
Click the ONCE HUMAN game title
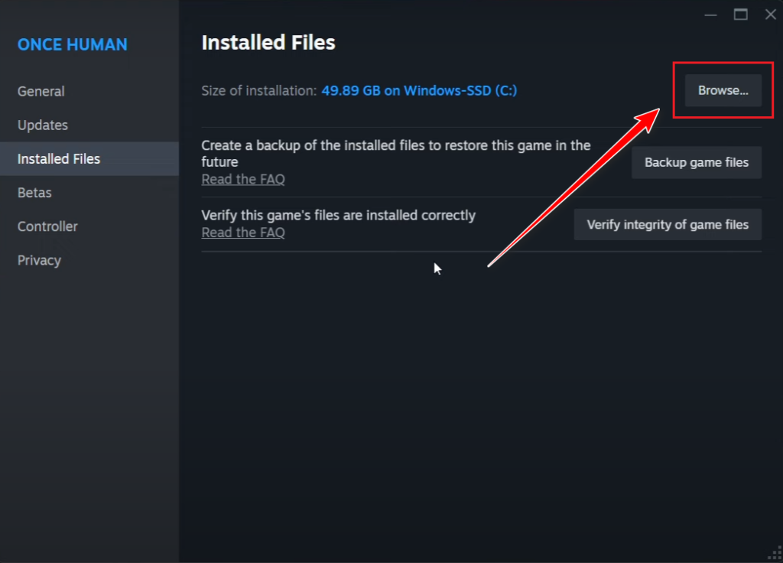(72, 44)
